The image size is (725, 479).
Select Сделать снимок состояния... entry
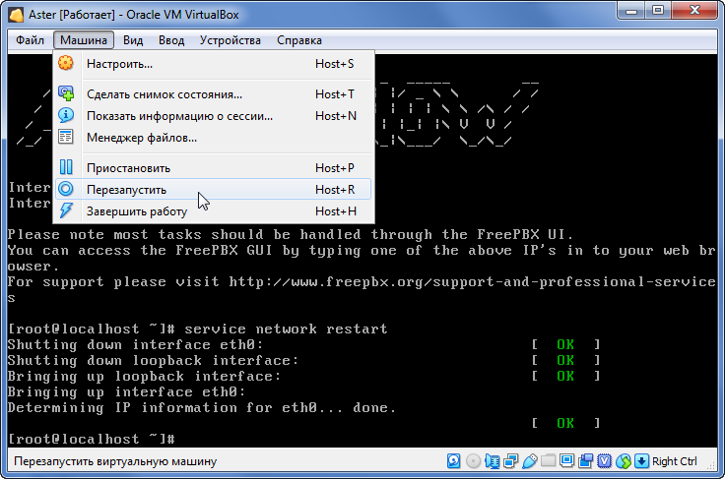(213, 94)
